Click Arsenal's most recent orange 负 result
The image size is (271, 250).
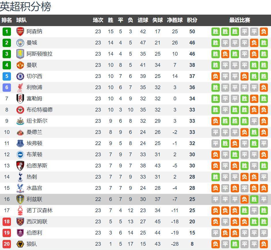point(264,32)
